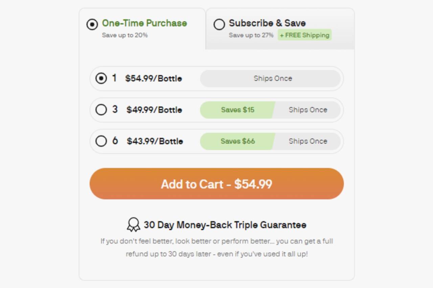Click Ships Once on the 6 bottle row
The width and height of the screenshot is (433, 288).
(308, 141)
